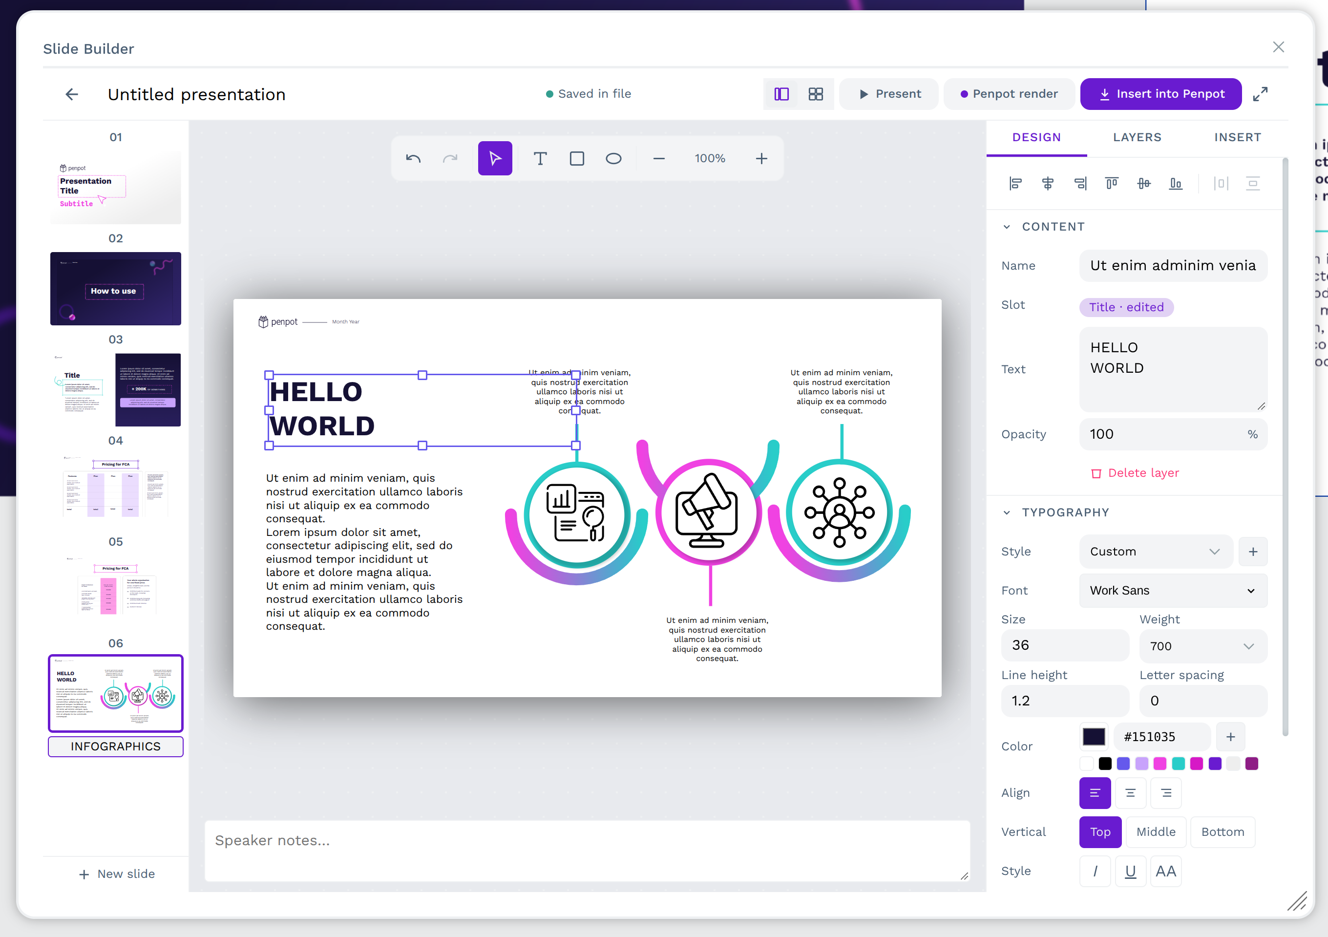Screen dimensions: 1328x937
Task: Open the Font dropdown Work Sans
Action: click(1173, 591)
